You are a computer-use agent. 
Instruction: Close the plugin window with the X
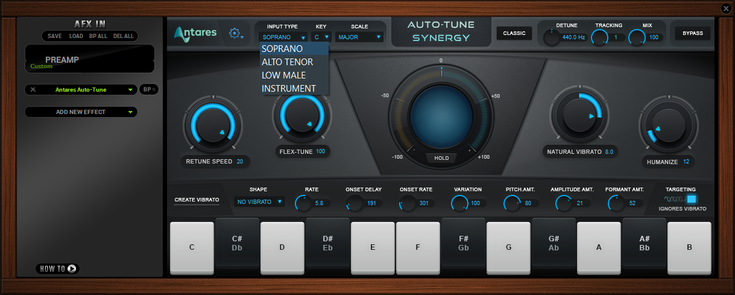(726, 8)
